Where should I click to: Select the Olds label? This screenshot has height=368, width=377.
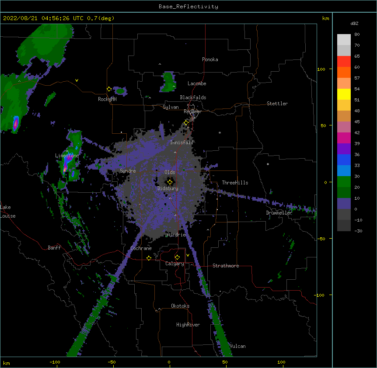170,172
